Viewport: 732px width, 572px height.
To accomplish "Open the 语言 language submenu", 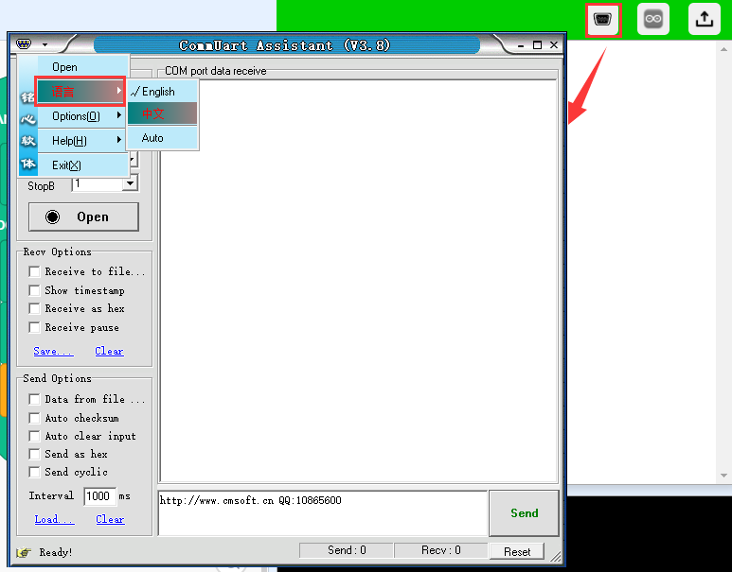I will coord(80,92).
